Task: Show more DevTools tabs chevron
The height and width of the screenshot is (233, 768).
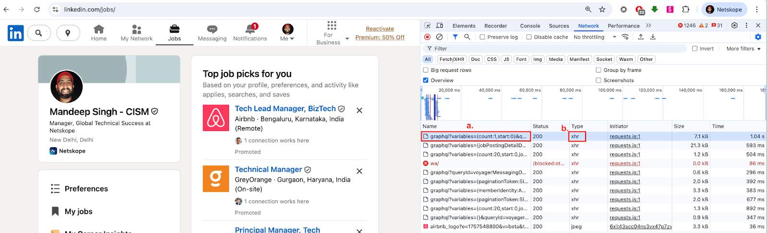Action: [x=648, y=25]
